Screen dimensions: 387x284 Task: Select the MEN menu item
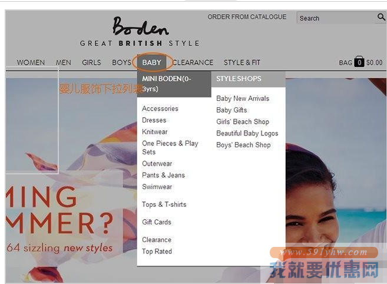click(64, 62)
